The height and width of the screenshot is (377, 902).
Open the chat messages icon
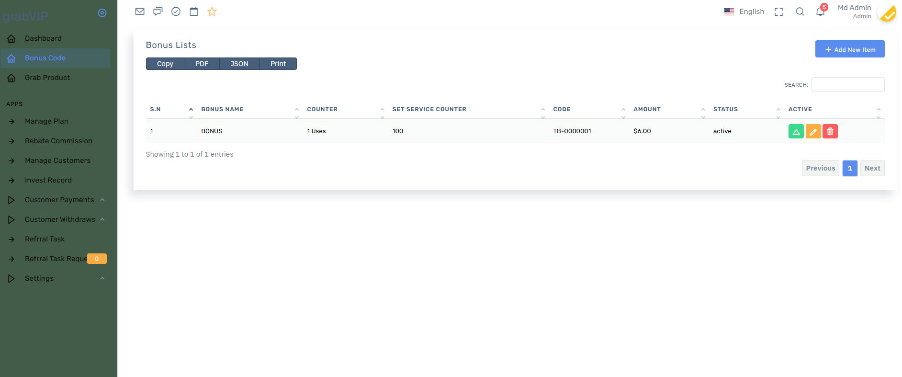158,11
